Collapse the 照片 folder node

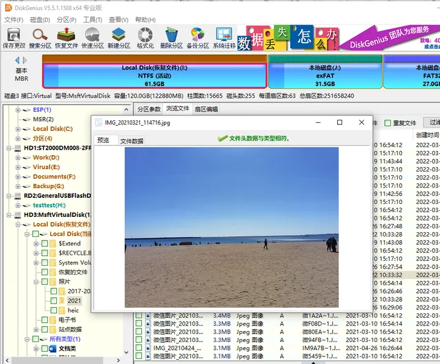point(36,282)
